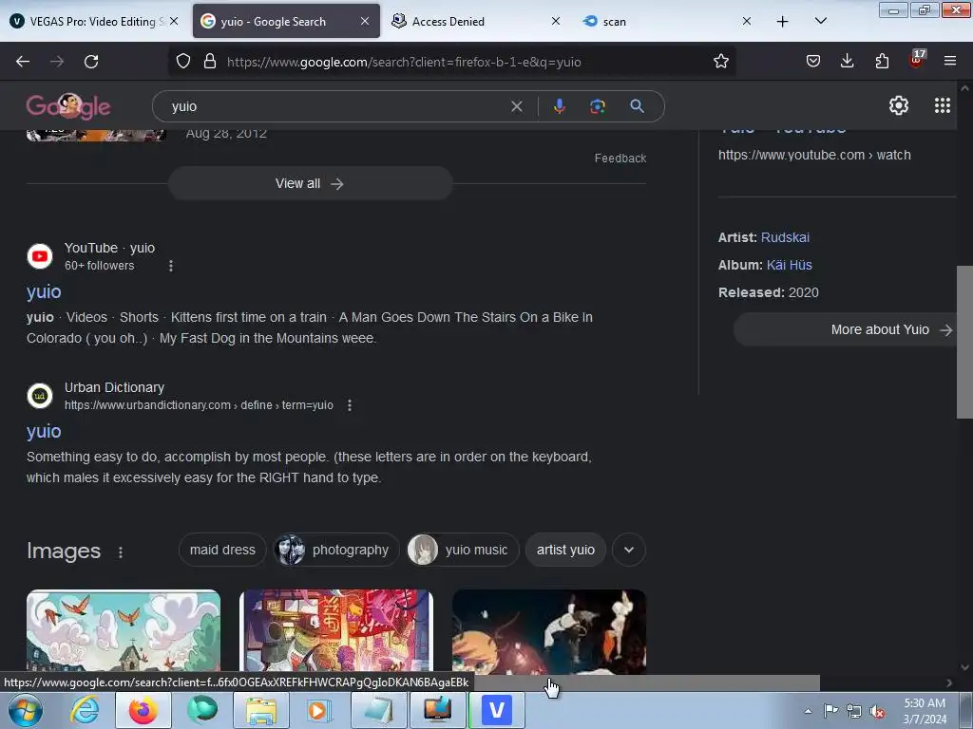The image size is (973, 729).
Task: Open Rudskai artist link
Action: tap(785, 237)
